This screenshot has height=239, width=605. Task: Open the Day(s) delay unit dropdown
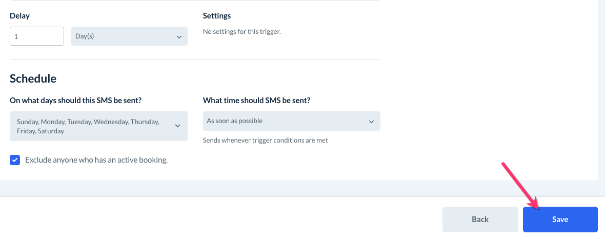[x=129, y=36]
